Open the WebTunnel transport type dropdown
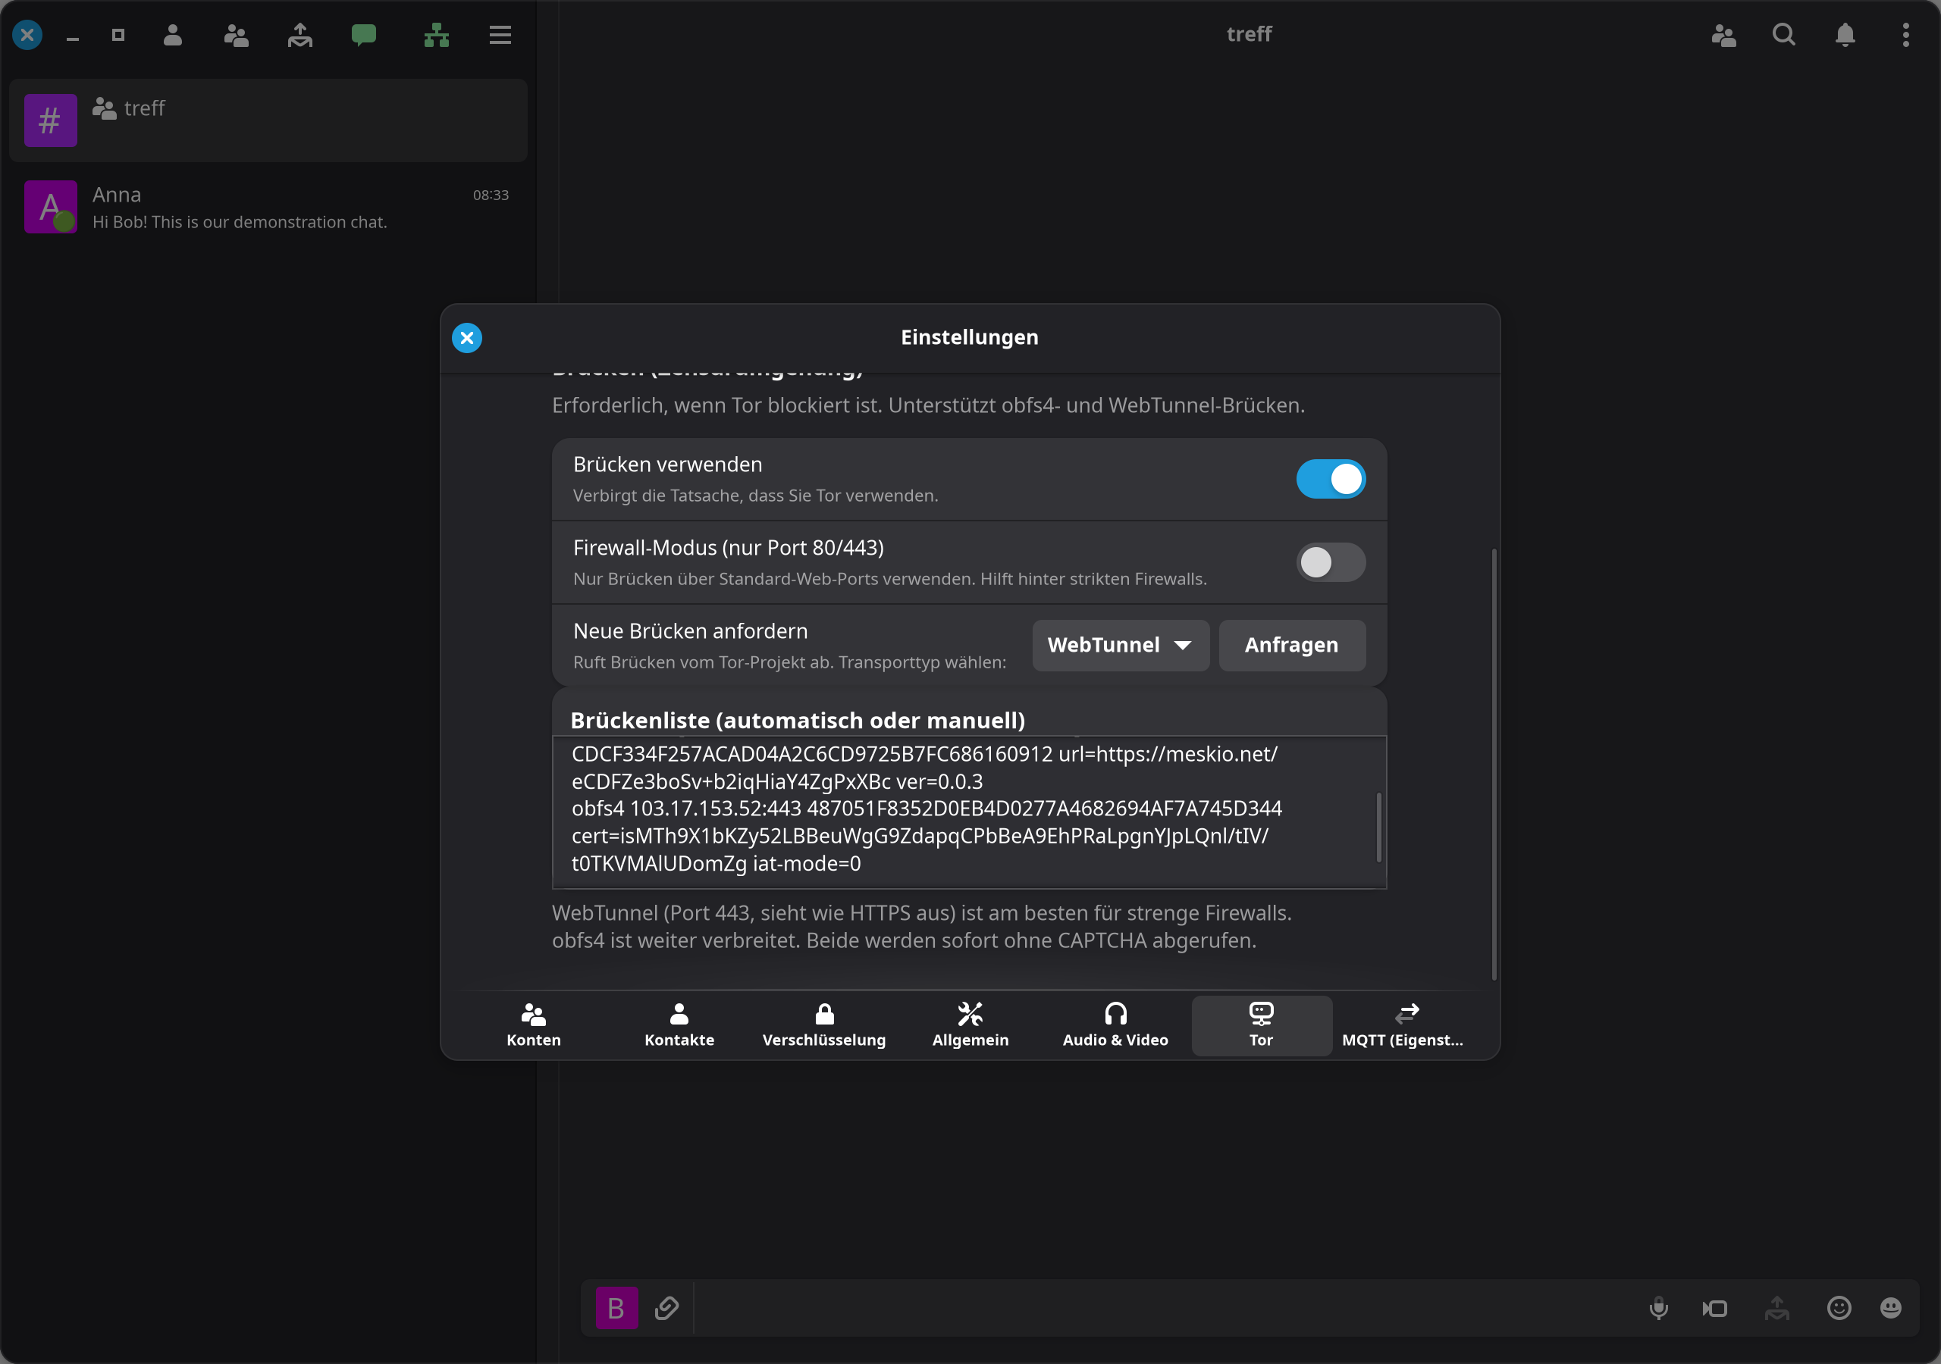Viewport: 1941px width, 1364px height. 1120,646
